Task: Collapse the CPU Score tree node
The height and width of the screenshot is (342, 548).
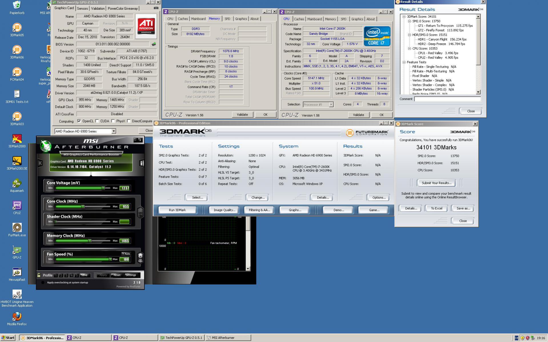Action: [x=410, y=48]
